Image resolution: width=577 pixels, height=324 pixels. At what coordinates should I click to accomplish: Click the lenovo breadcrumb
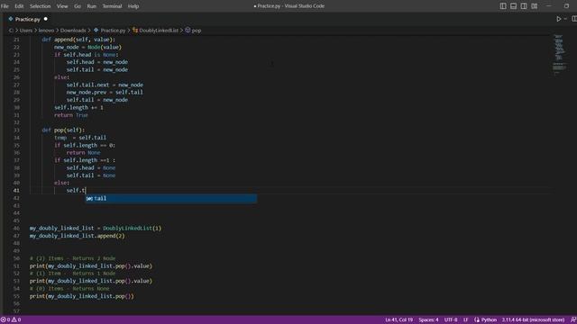point(46,31)
